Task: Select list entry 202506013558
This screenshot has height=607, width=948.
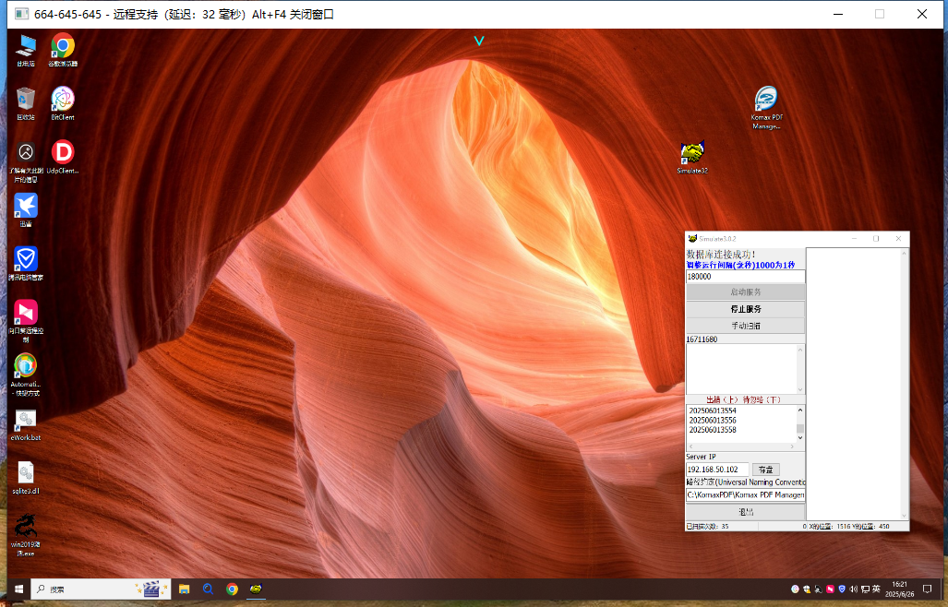Action: 713,430
